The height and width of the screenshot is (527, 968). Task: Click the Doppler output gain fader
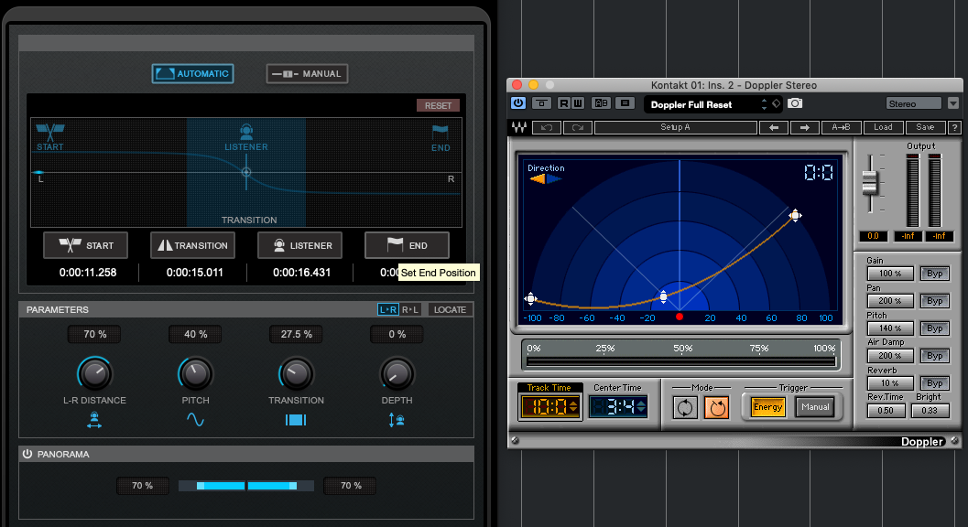pyautogui.click(x=870, y=183)
